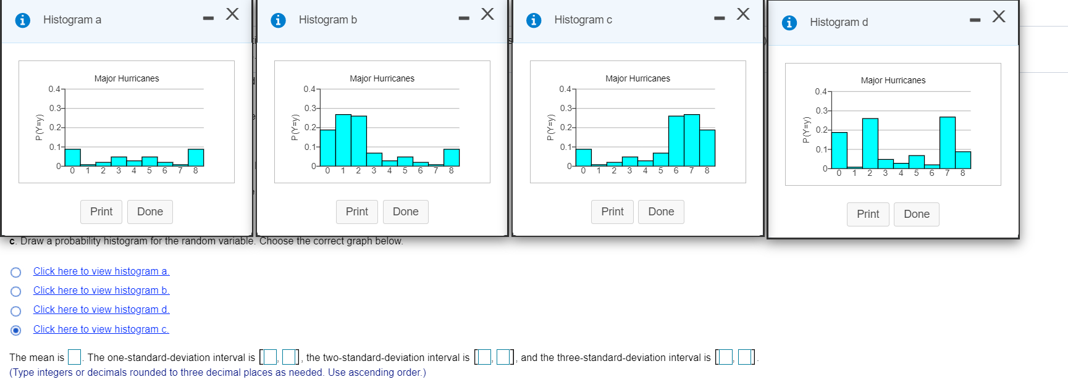The image size is (1068, 390).
Task: Click the first one-standard-deviation interval box
Action: (271, 357)
